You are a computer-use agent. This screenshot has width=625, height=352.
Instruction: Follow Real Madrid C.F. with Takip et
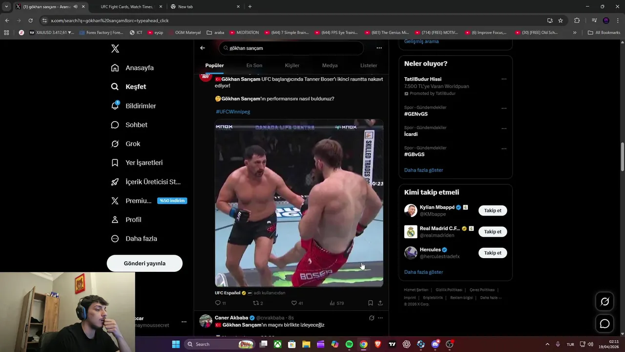point(493,232)
